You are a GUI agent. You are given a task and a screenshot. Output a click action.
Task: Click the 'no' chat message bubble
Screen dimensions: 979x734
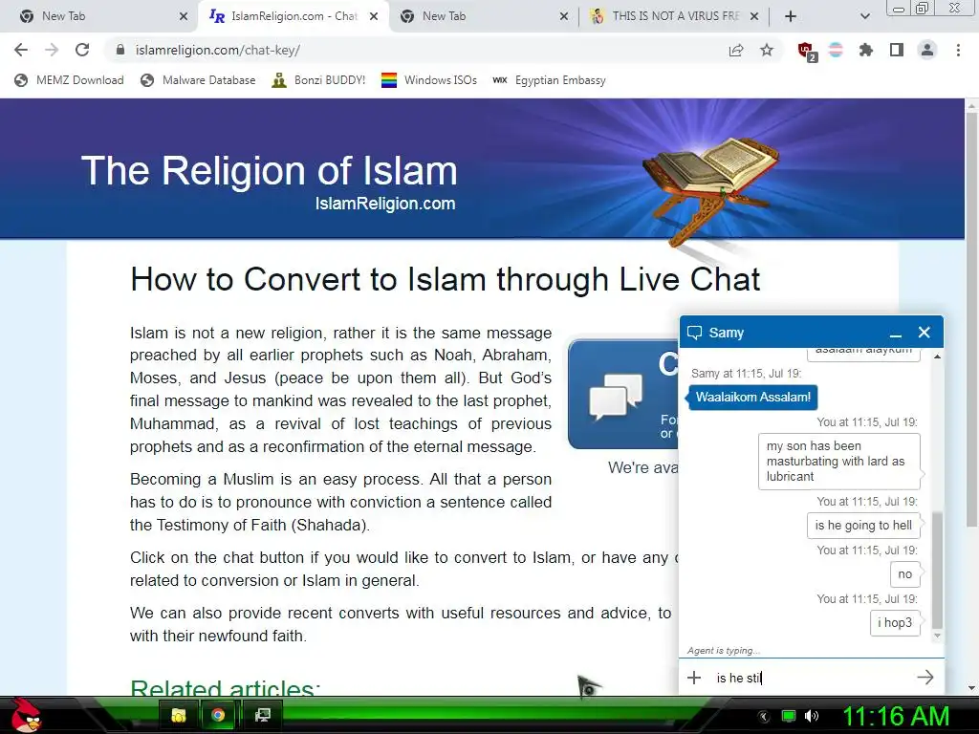(904, 574)
